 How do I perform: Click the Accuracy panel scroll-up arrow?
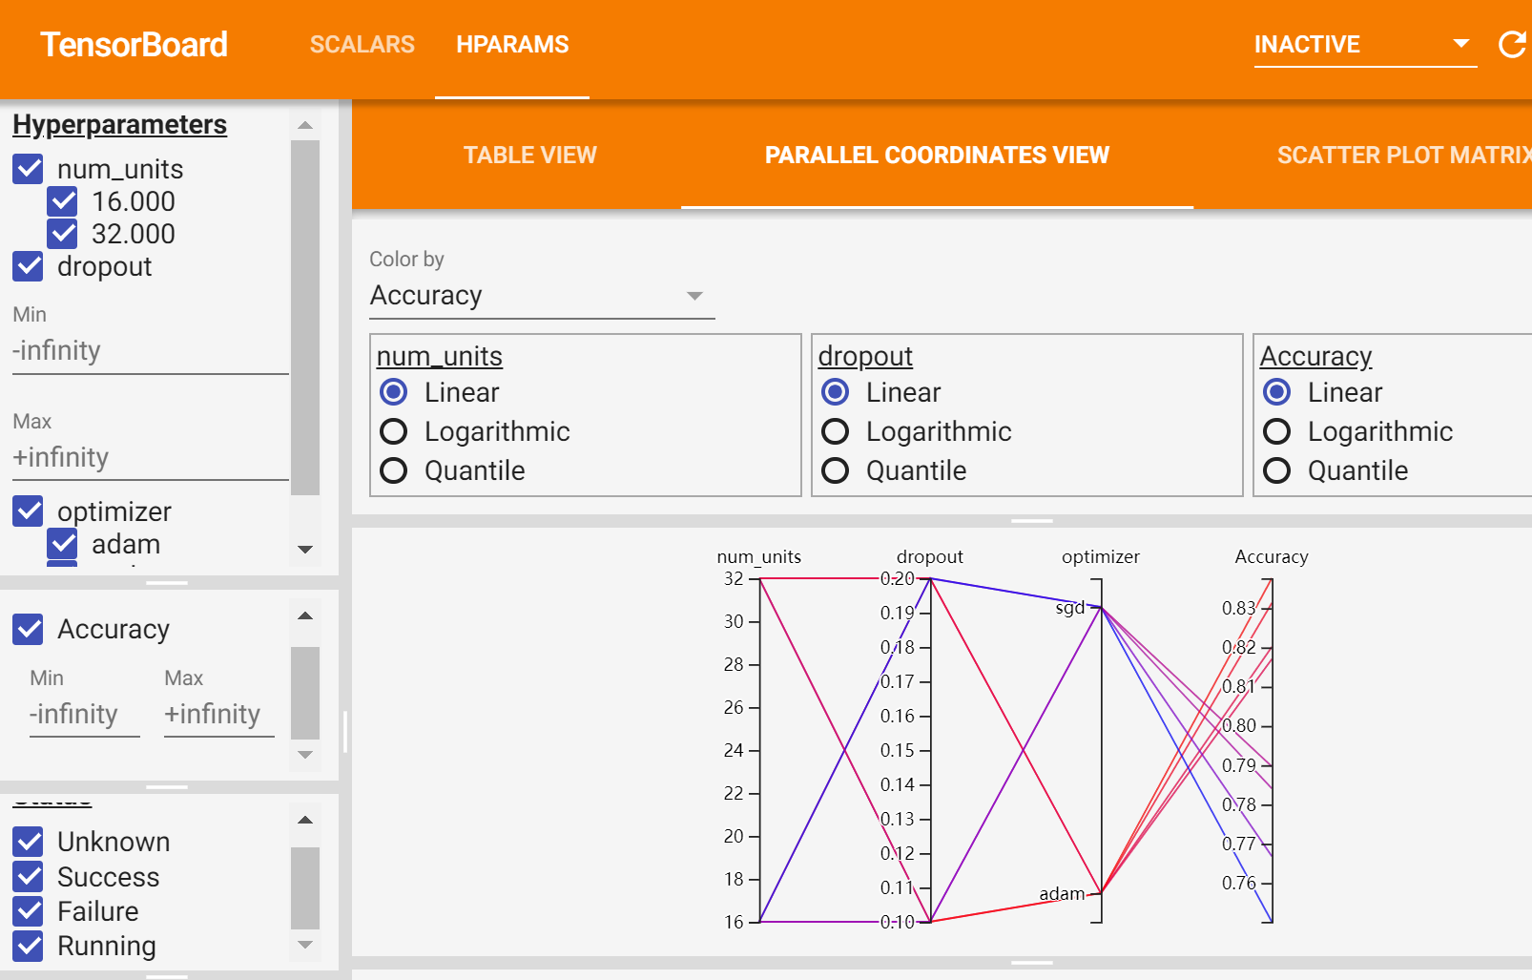pyautogui.click(x=305, y=615)
